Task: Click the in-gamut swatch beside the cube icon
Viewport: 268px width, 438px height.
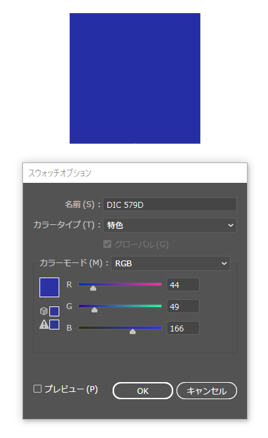Action: point(54,311)
